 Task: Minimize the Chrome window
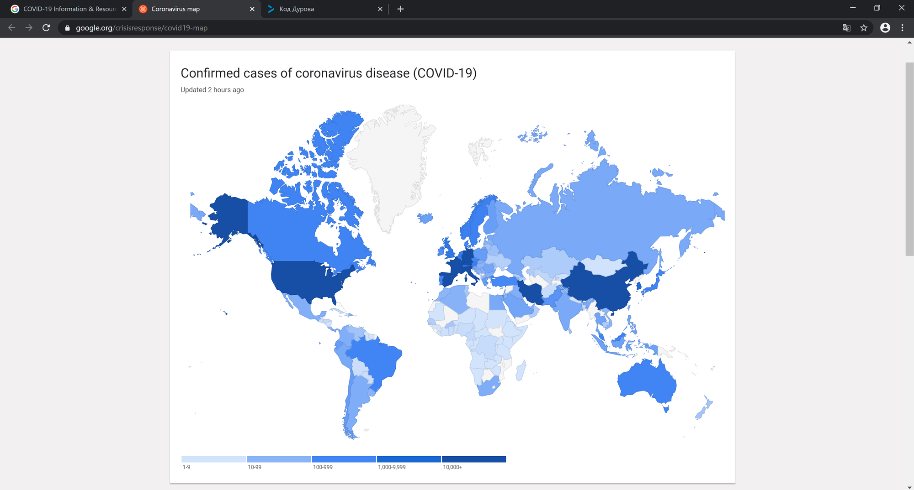tap(853, 8)
